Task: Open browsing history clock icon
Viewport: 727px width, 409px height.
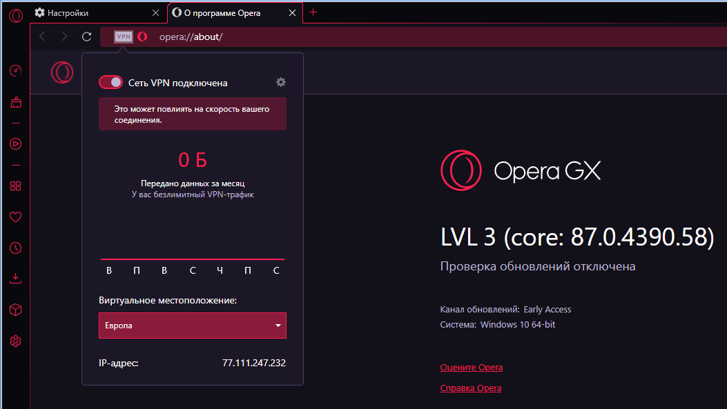Action: point(16,248)
